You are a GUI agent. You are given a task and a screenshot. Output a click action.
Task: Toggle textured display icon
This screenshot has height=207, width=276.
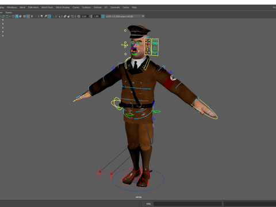(28, 16)
